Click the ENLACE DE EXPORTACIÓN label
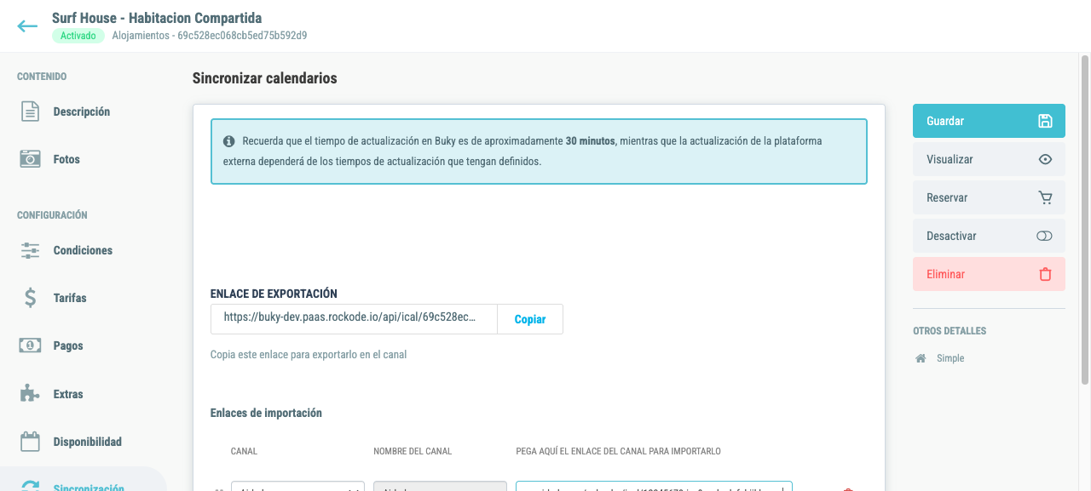The height and width of the screenshot is (491, 1091). click(274, 294)
